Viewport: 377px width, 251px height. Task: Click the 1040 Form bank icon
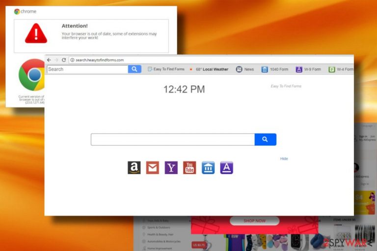[x=265, y=70]
